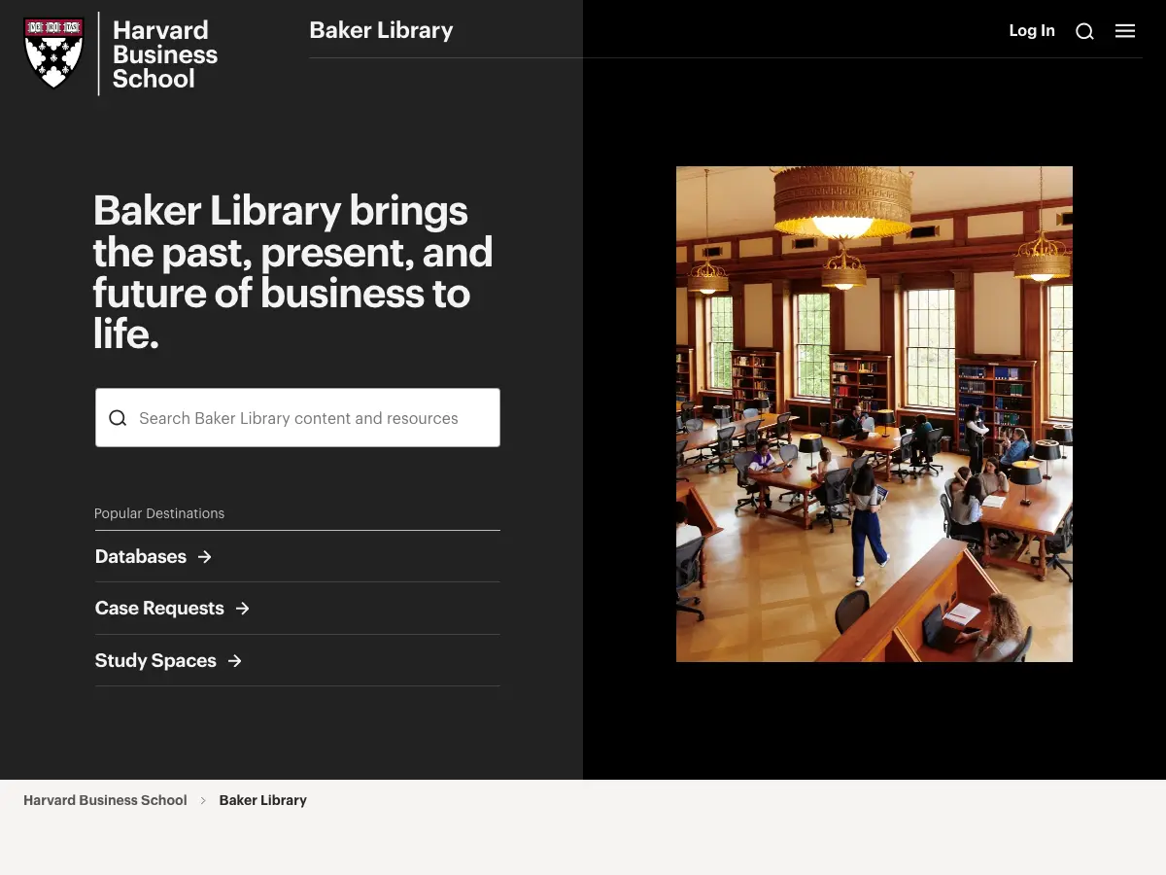This screenshot has height=875, width=1166.
Task: Click the arrow next to Databases
Action: [204, 557]
